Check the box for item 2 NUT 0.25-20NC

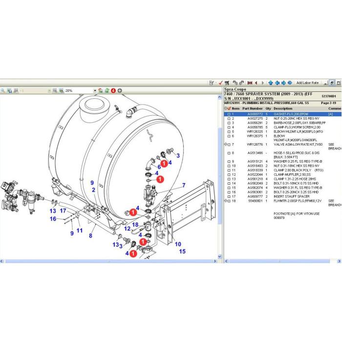coord(229,119)
